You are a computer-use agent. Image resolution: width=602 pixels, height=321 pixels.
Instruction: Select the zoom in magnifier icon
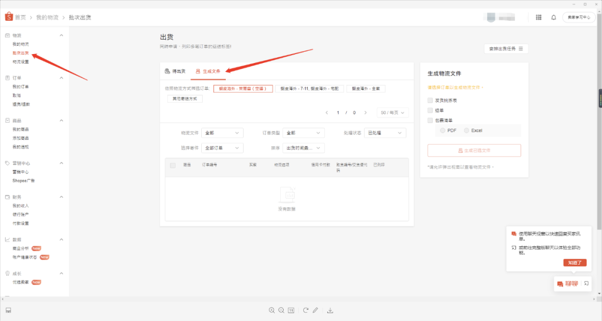tap(271, 310)
